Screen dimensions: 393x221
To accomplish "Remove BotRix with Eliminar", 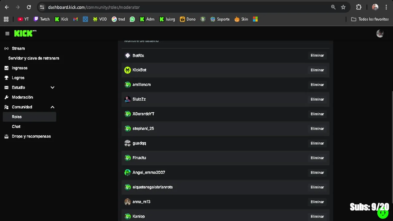I will pos(317,56).
